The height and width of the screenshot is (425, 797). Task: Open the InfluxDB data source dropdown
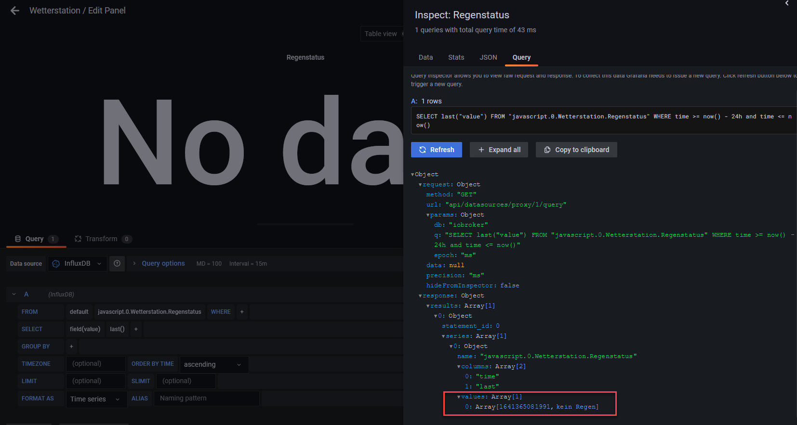pyautogui.click(x=78, y=264)
